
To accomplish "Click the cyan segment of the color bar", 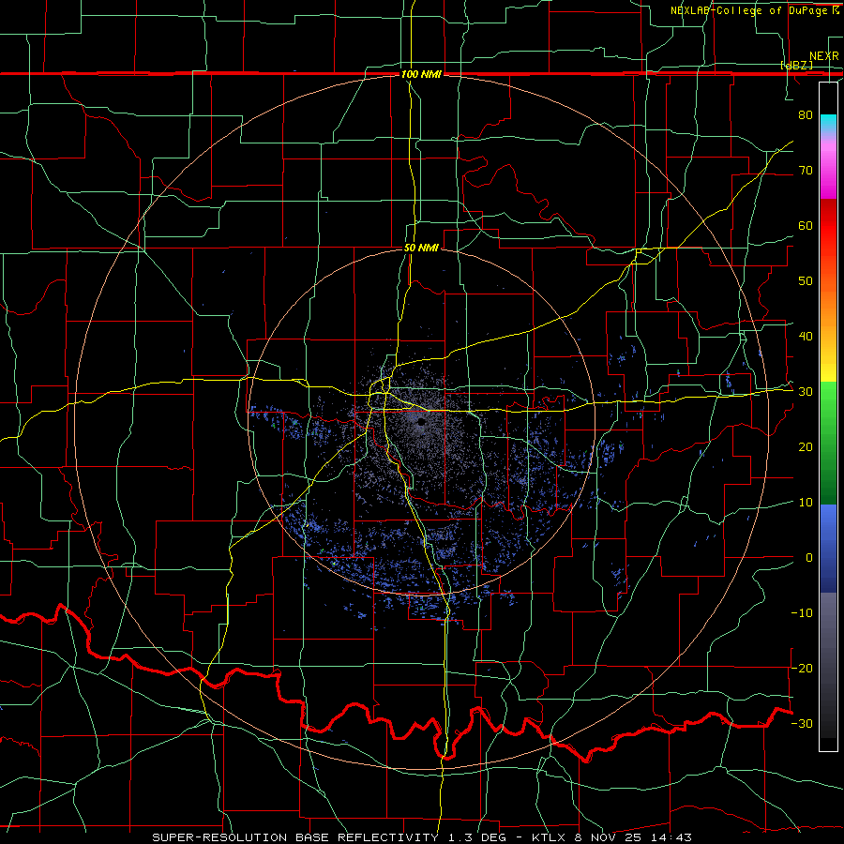I will click(828, 124).
